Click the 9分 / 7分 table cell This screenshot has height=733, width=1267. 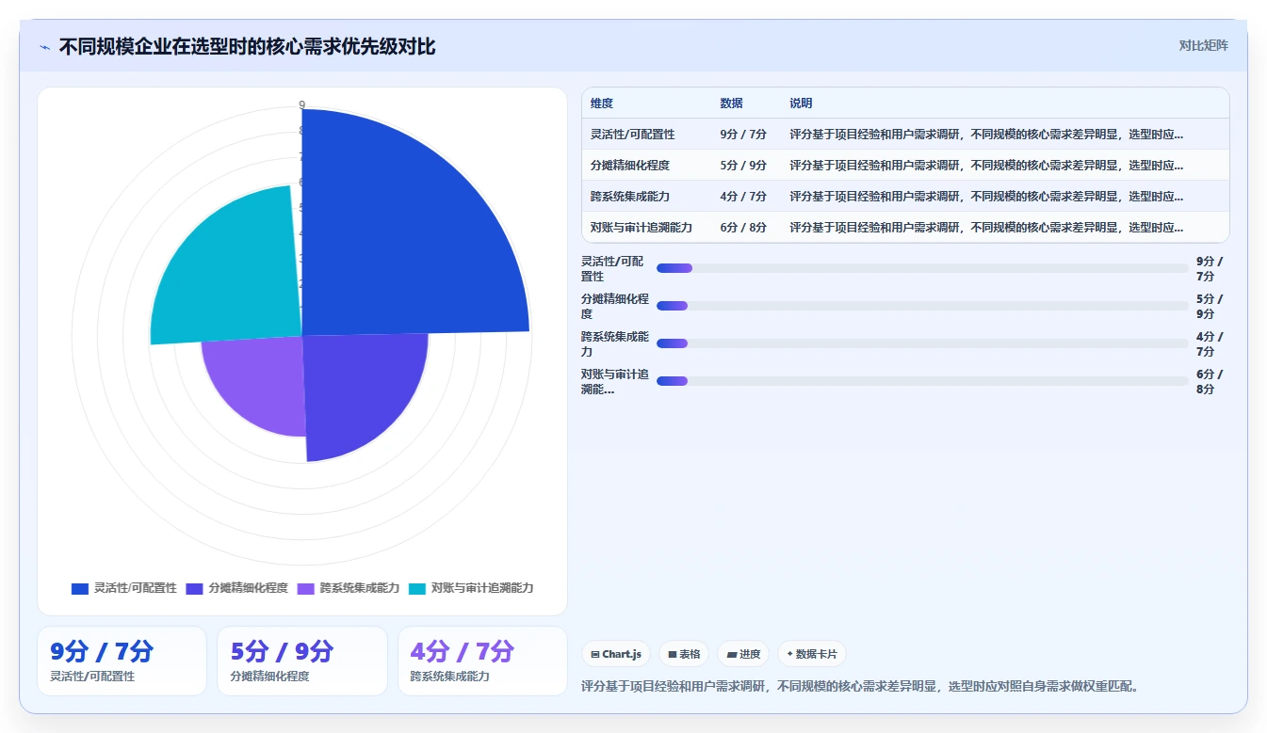pos(742,135)
